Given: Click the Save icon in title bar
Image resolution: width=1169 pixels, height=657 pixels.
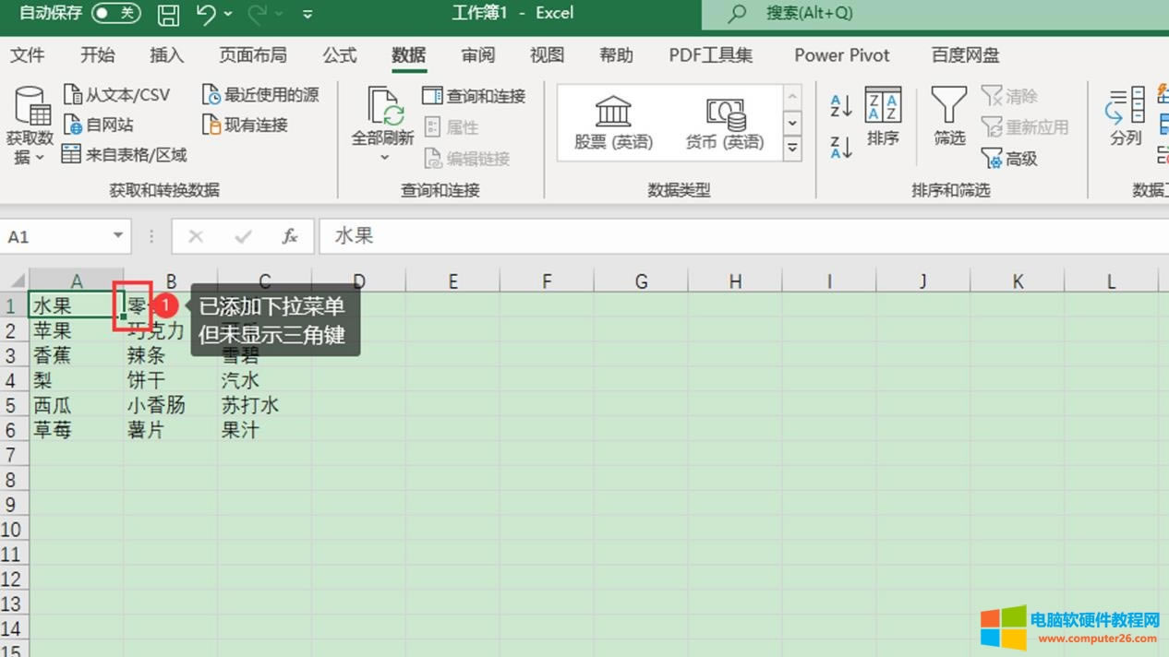Looking at the screenshot, I should [x=168, y=14].
